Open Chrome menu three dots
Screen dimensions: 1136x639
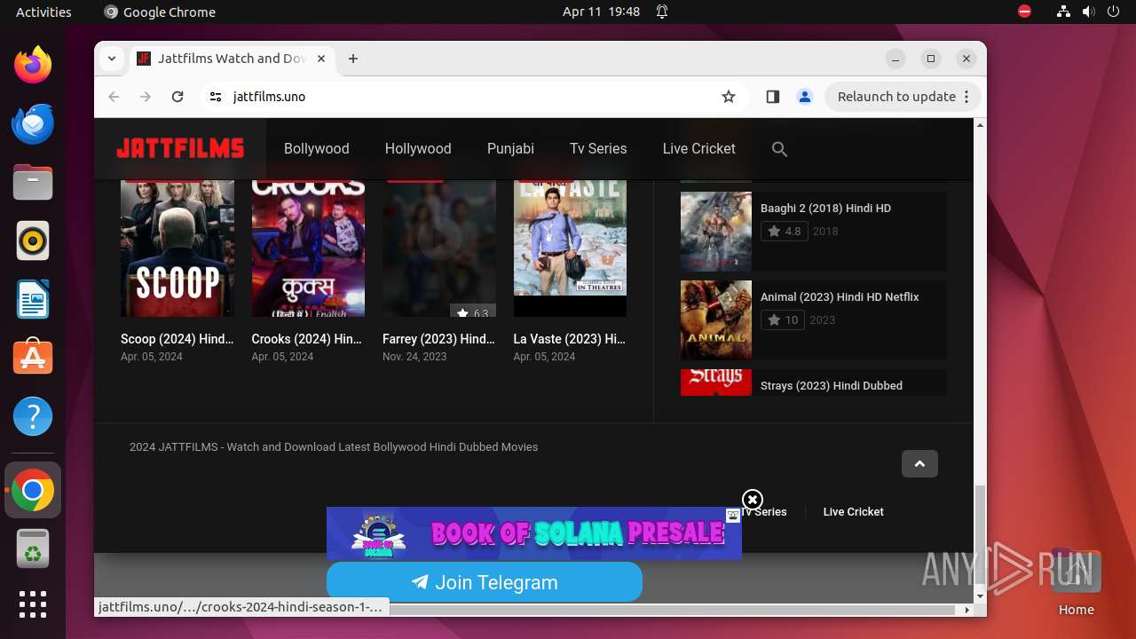coord(966,97)
